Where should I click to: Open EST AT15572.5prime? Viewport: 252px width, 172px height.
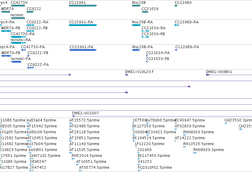click(x=84, y=120)
